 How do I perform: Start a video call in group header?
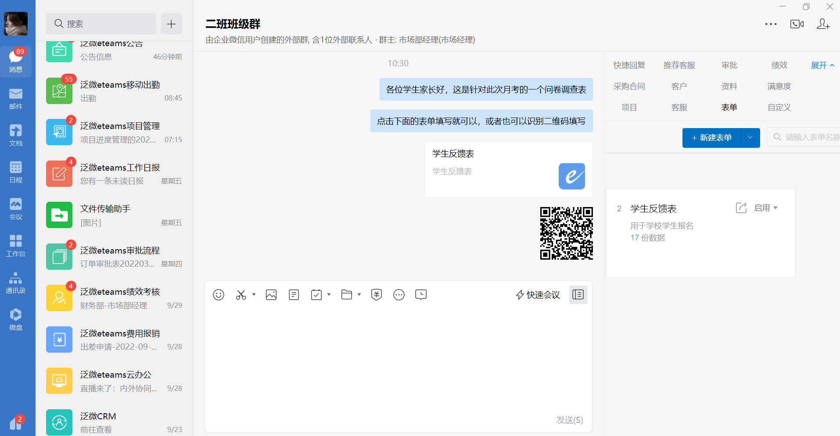click(x=797, y=24)
